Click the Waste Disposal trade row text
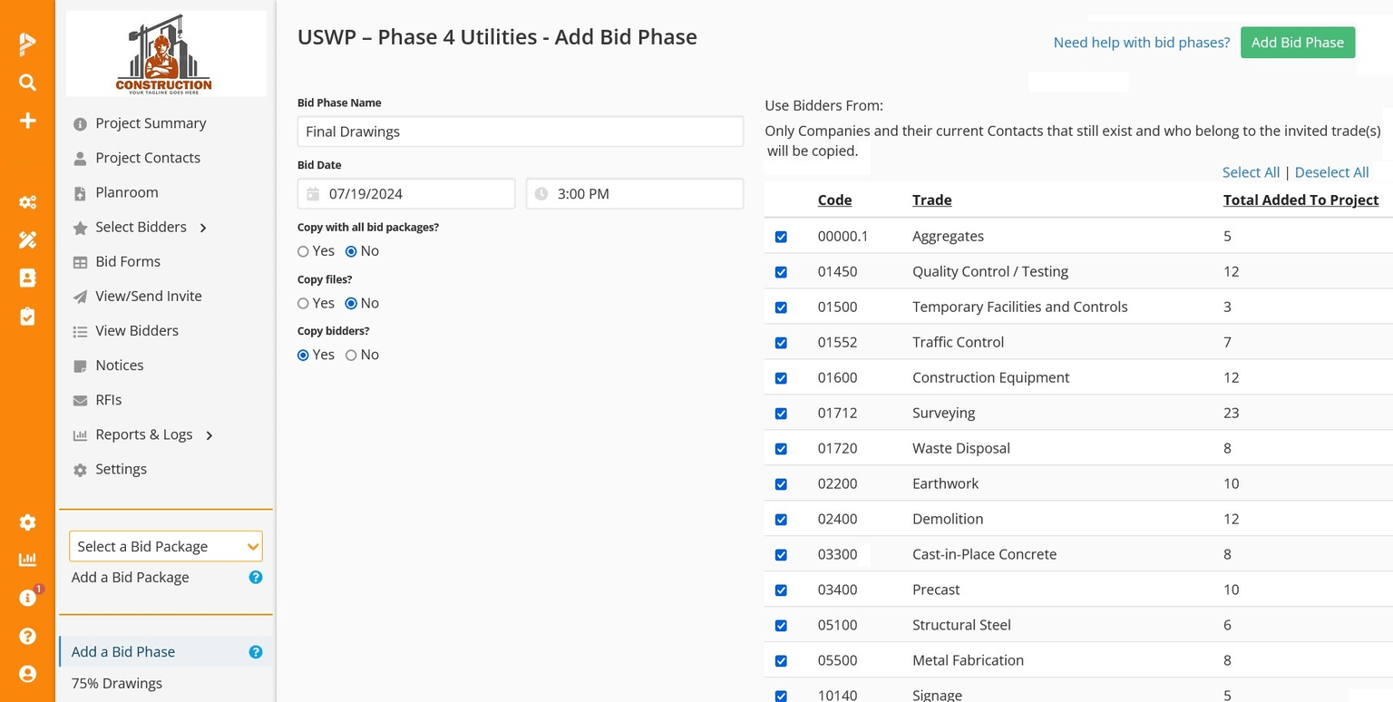1393x702 pixels. 960,448
